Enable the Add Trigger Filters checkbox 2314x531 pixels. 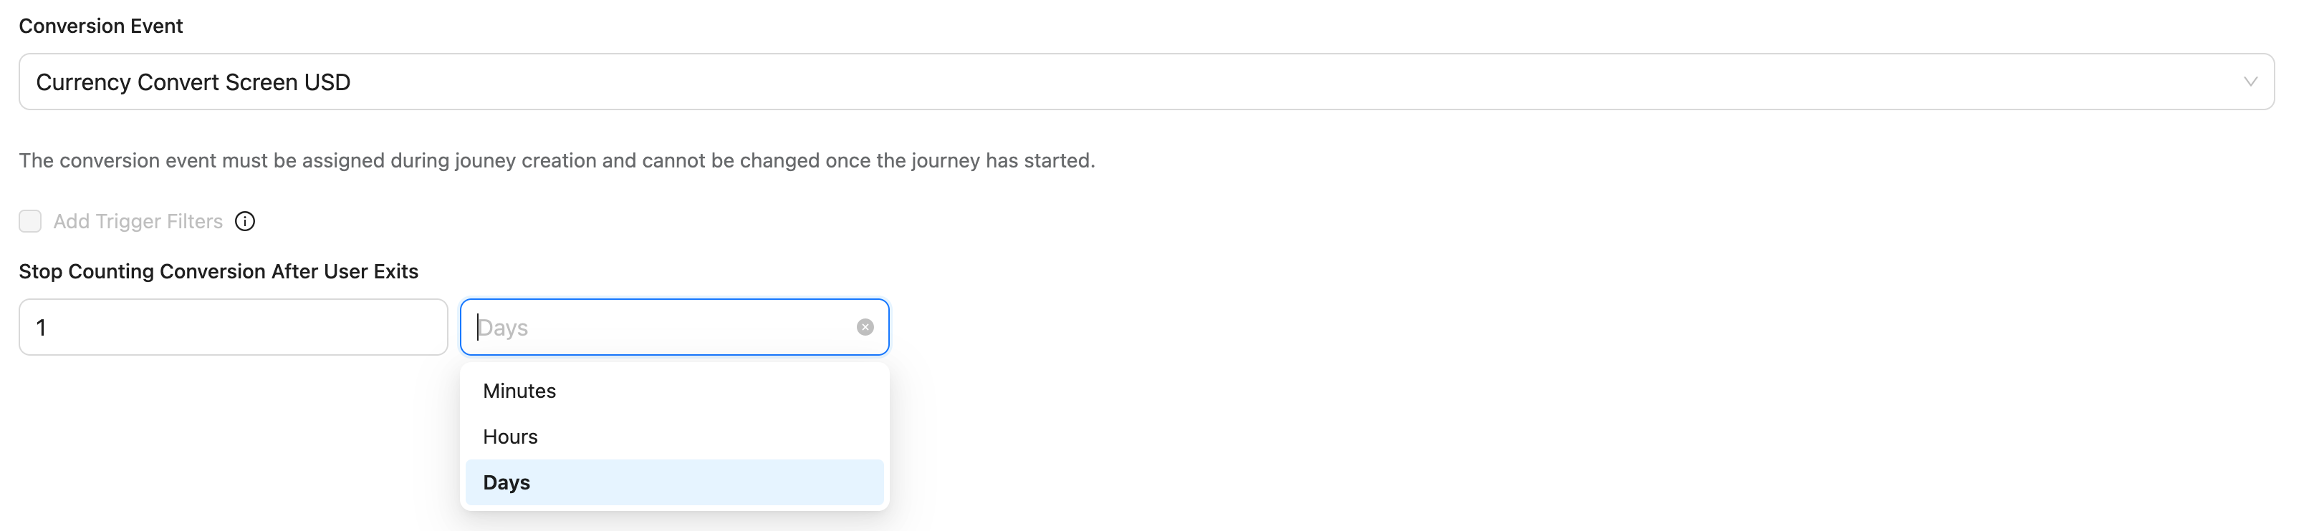coord(31,222)
